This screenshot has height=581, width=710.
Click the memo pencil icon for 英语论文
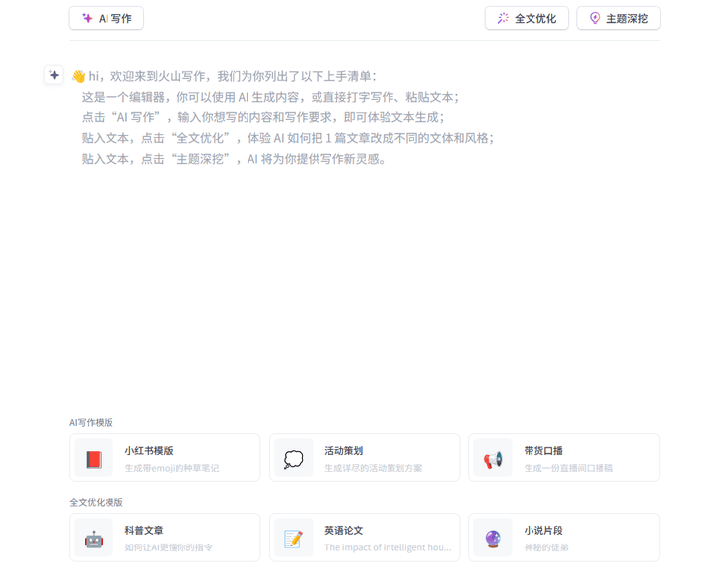294,539
